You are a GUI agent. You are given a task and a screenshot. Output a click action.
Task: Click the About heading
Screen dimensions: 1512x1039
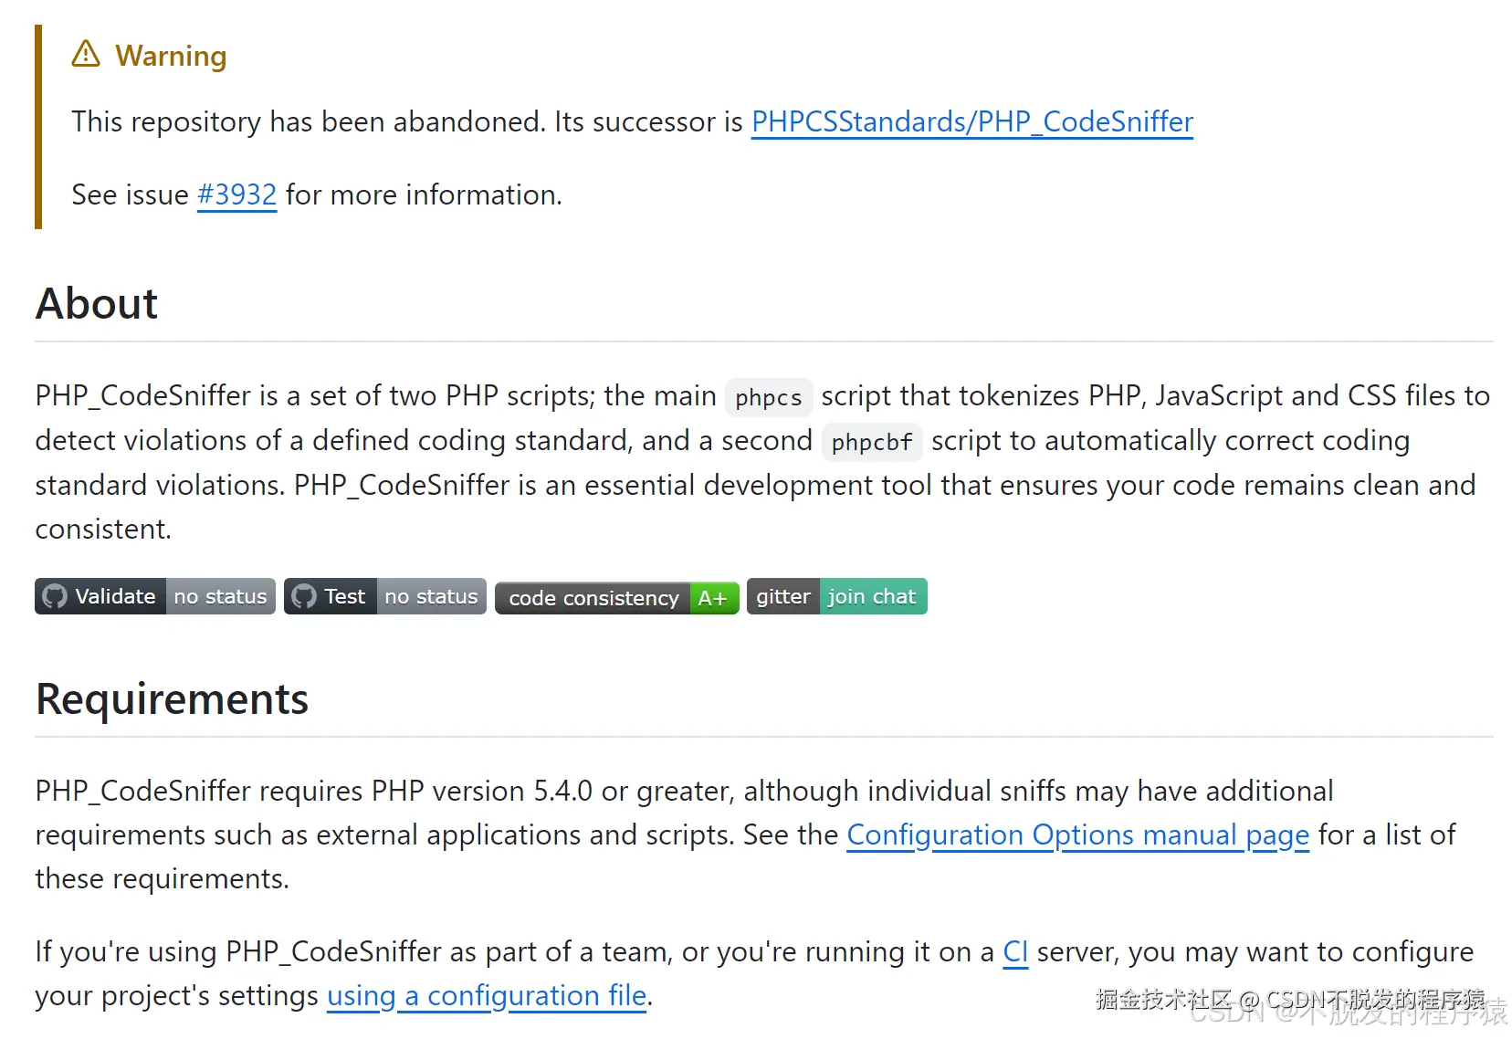pos(97,303)
